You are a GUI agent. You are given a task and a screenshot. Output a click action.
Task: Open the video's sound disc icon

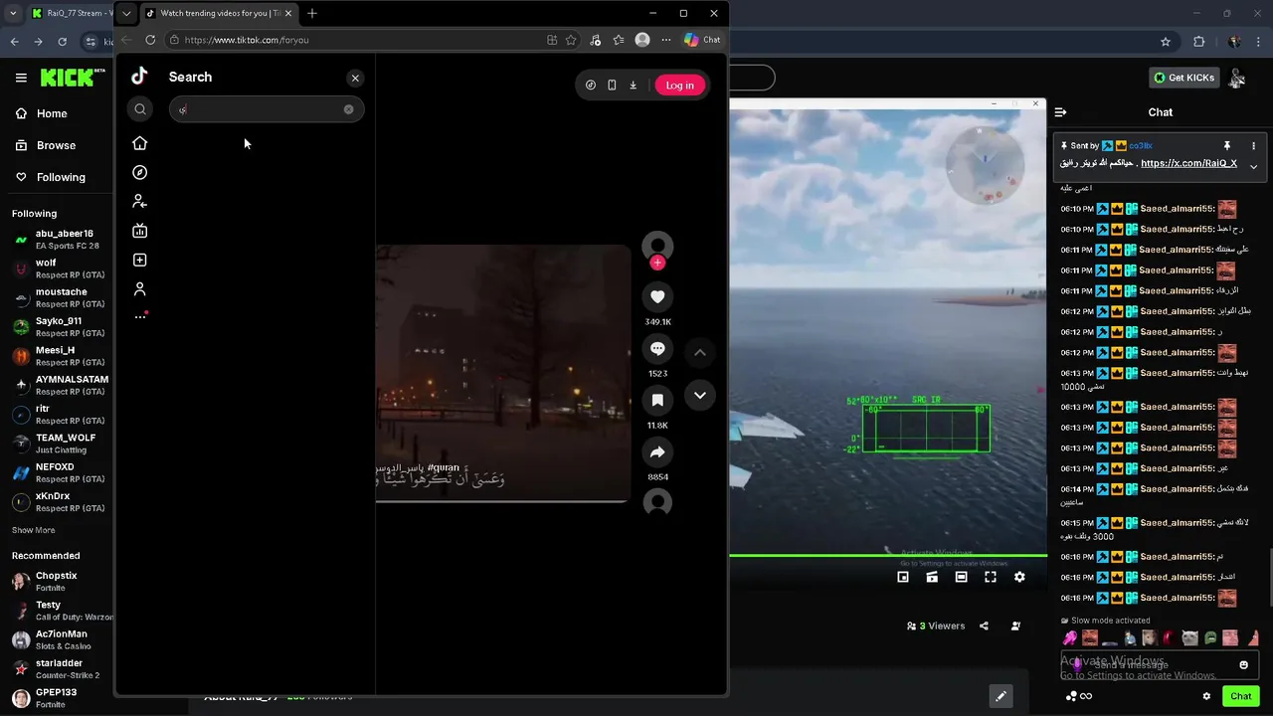(657, 503)
